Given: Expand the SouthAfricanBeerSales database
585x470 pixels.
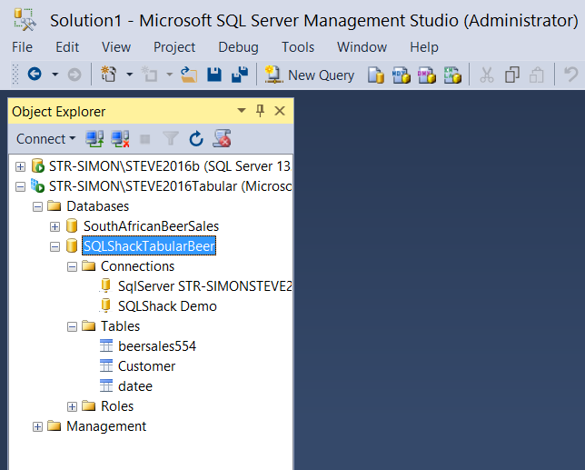Looking at the screenshot, I should [x=55, y=226].
